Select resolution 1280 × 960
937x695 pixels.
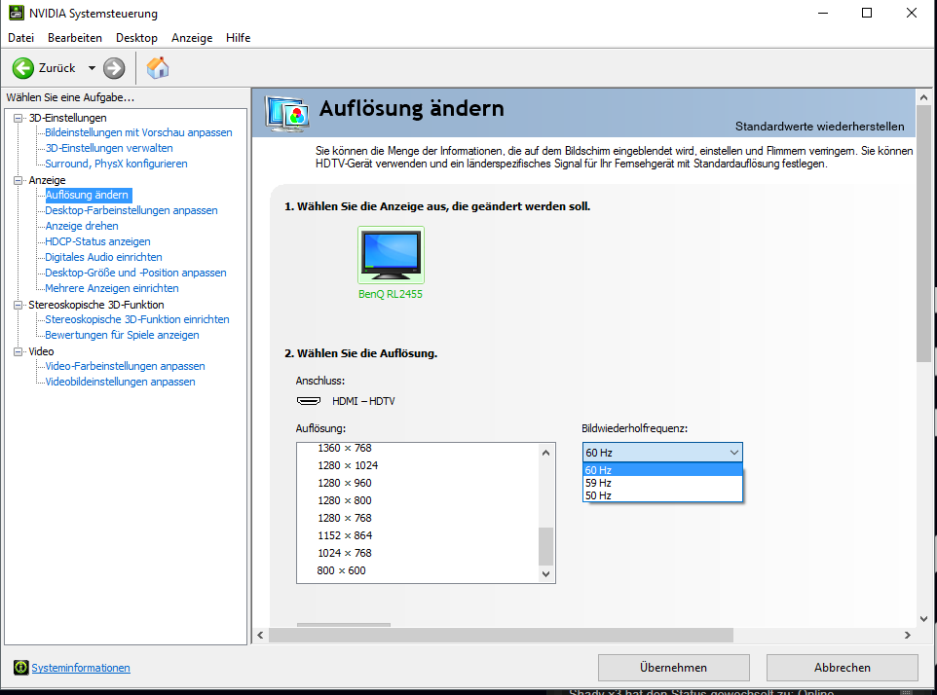pyautogui.click(x=345, y=483)
